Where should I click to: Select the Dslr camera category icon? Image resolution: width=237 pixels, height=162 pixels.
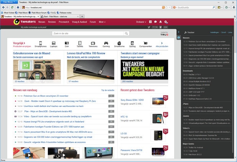[67, 43]
